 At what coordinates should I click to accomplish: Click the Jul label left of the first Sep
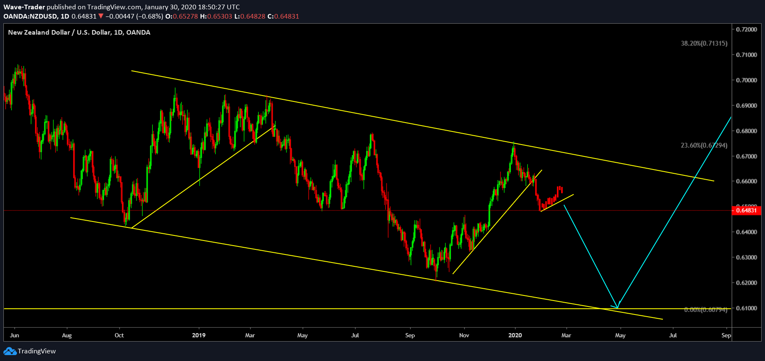click(355, 335)
